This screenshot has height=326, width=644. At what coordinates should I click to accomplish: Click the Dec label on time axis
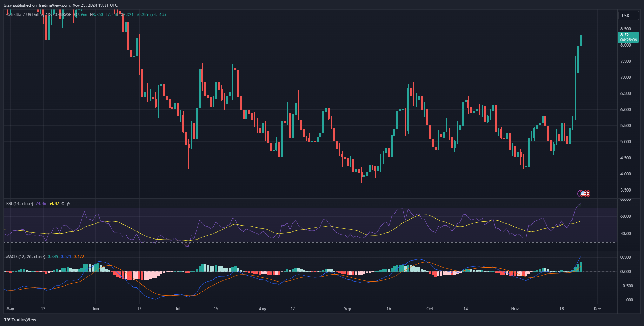(x=597, y=309)
